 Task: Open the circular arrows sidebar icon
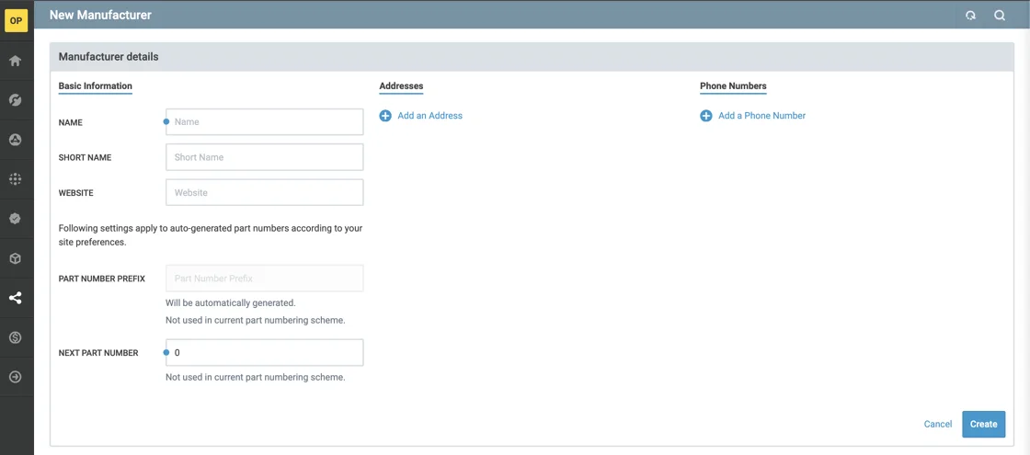15,100
